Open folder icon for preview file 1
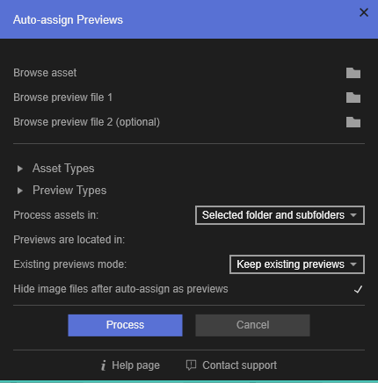The image size is (378, 383). (353, 98)
